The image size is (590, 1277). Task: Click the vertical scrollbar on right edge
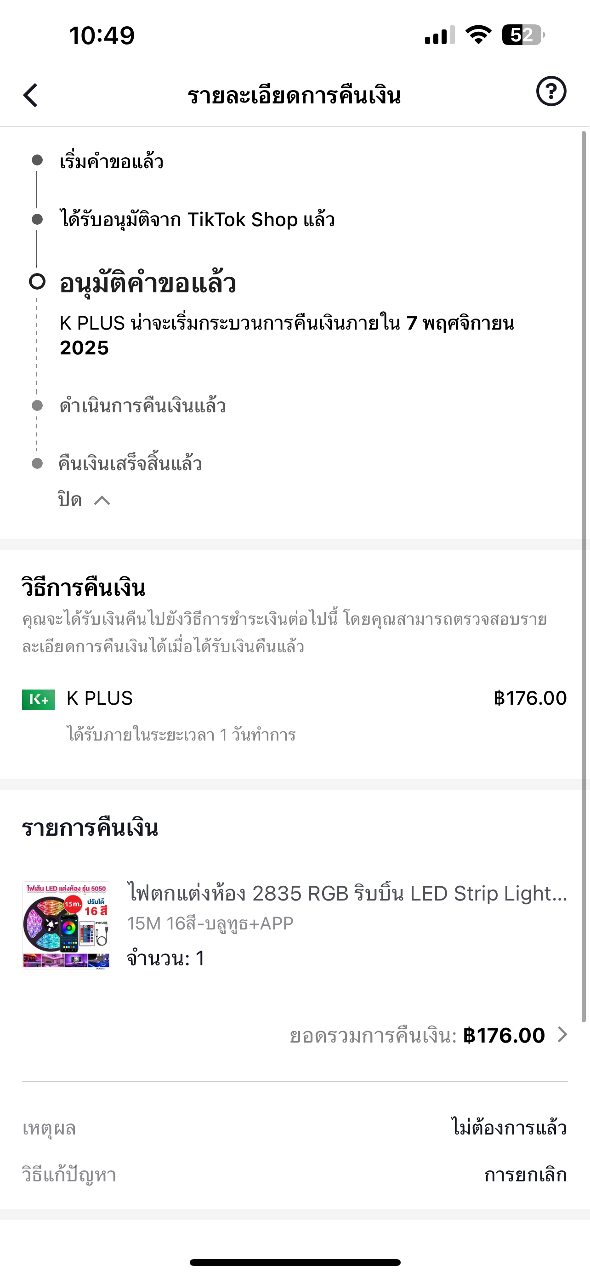point(584,575)
